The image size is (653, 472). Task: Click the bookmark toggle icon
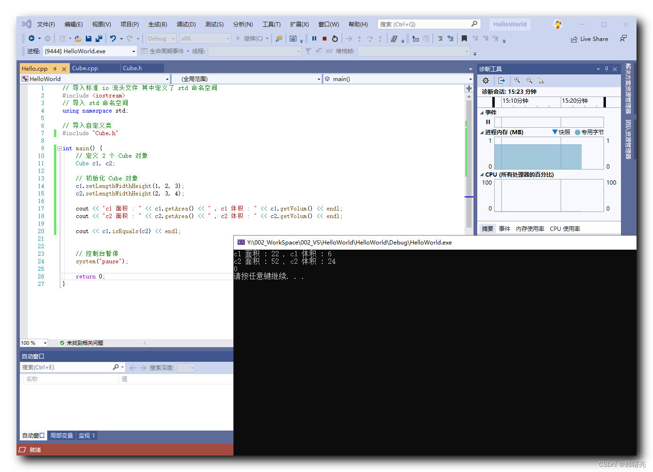(x=464, y=39)
